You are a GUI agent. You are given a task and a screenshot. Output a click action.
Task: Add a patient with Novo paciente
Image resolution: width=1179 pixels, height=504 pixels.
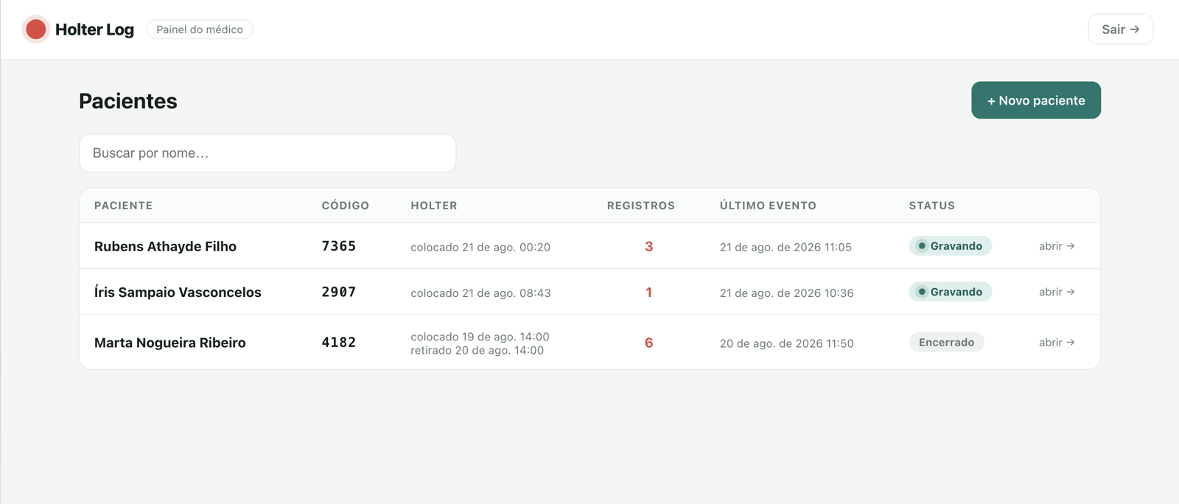[1035, 100]
